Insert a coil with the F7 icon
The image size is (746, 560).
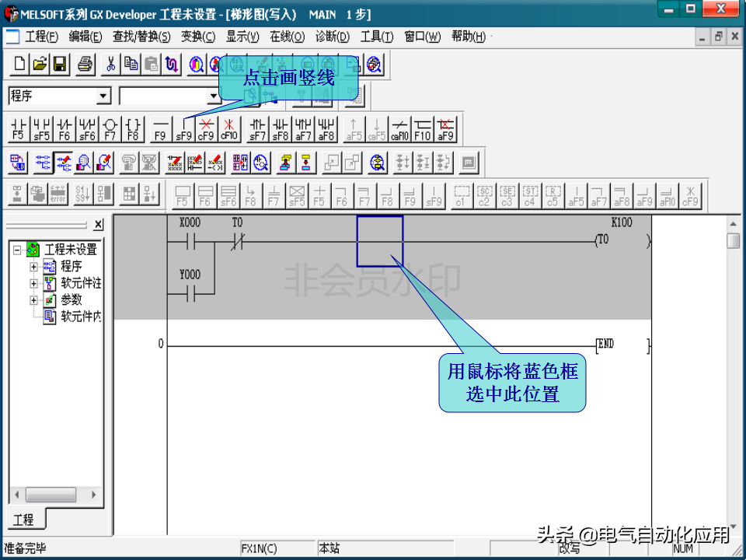click(110, 129)
